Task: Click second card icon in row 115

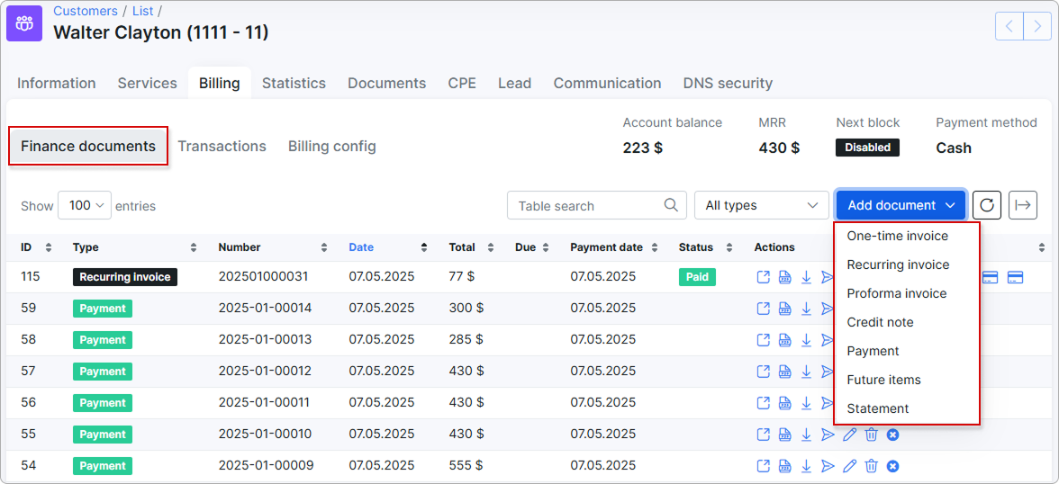Action: (1014, 277)
